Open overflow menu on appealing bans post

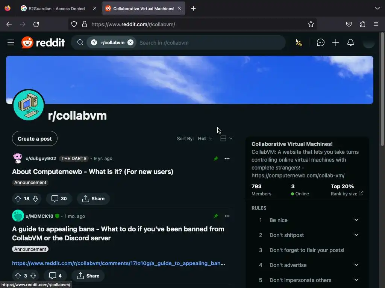pos(227,216)
